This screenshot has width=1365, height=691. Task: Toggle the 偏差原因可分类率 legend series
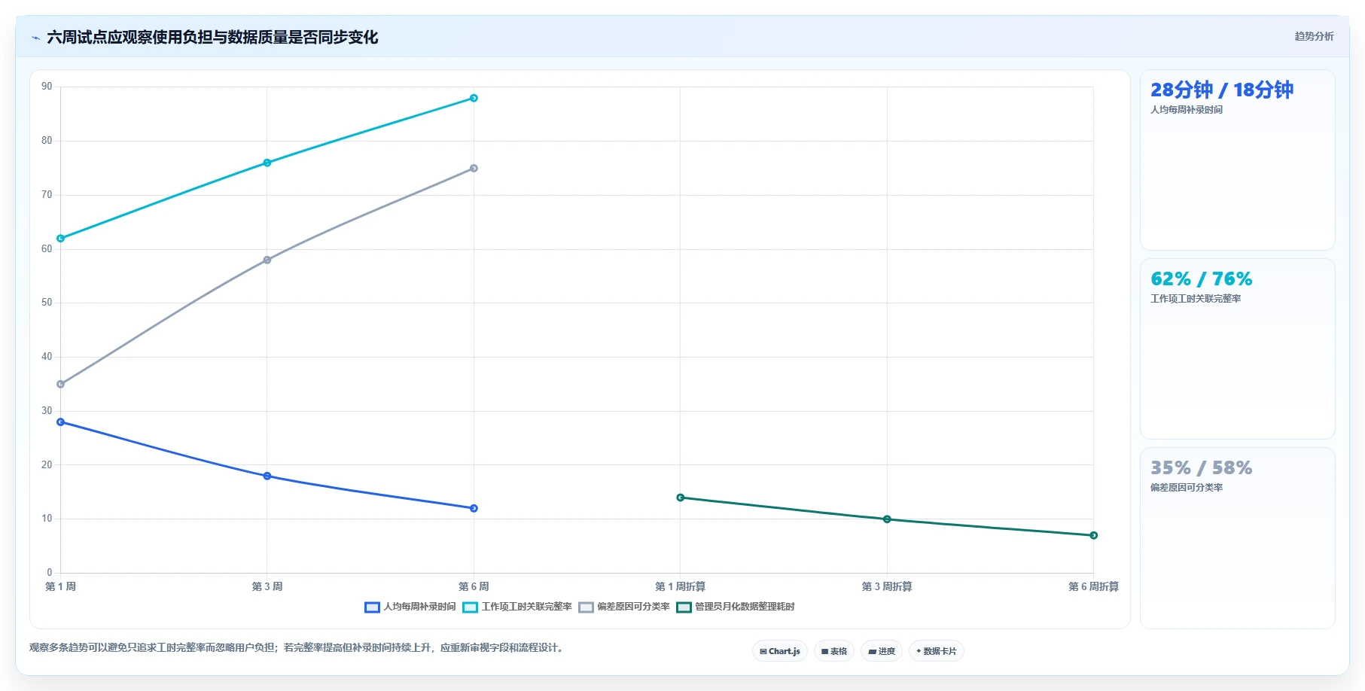click(x=624, y=607)
